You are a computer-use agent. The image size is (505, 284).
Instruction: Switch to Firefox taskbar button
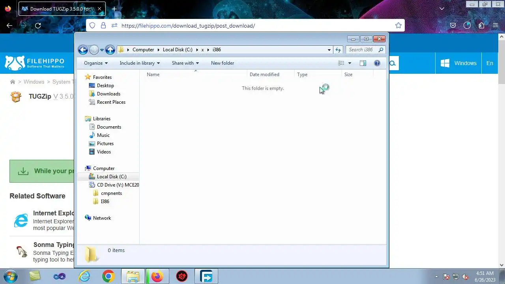pyautogui.click(x=157, y=276)
